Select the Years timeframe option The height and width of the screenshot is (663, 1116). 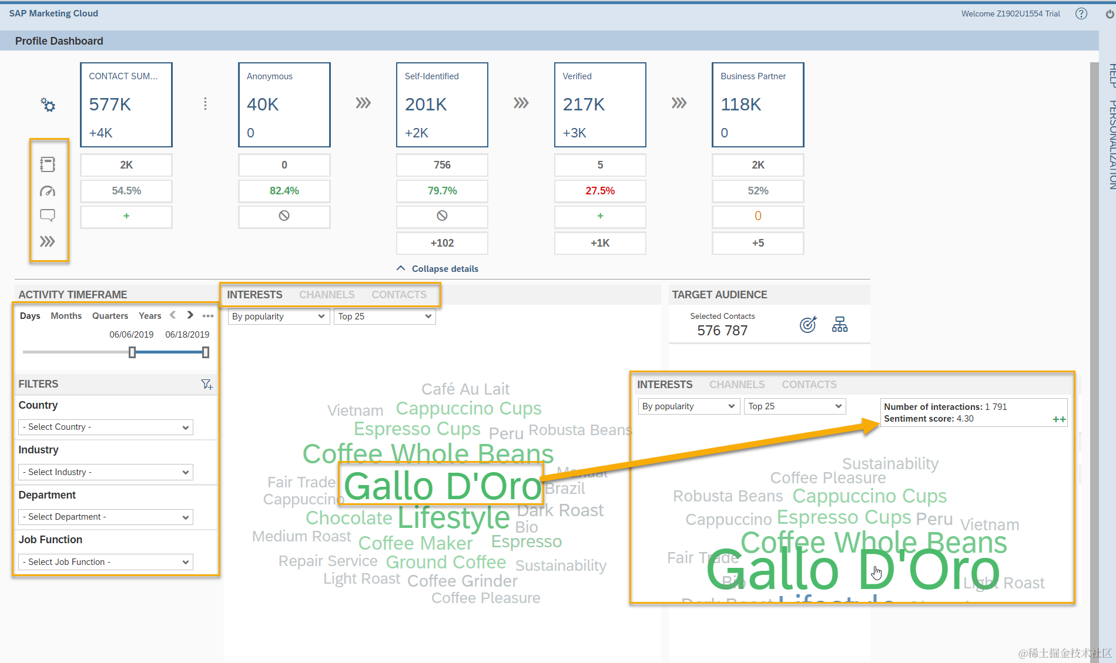(x=150, y=316)
